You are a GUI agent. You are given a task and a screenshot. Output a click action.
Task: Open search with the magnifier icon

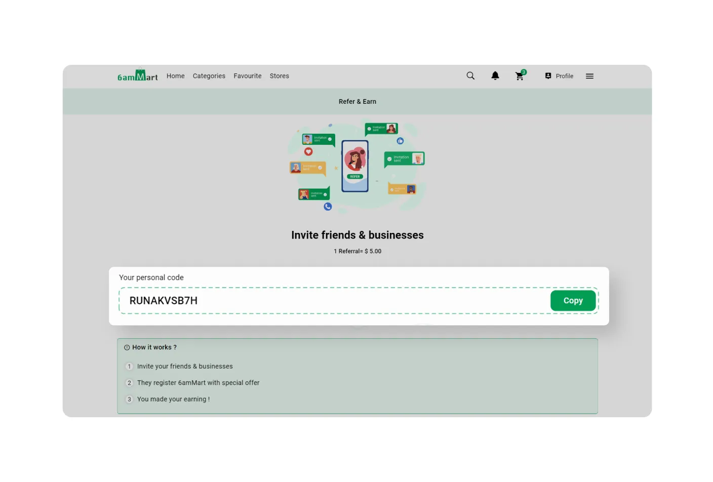pos(470,76)
